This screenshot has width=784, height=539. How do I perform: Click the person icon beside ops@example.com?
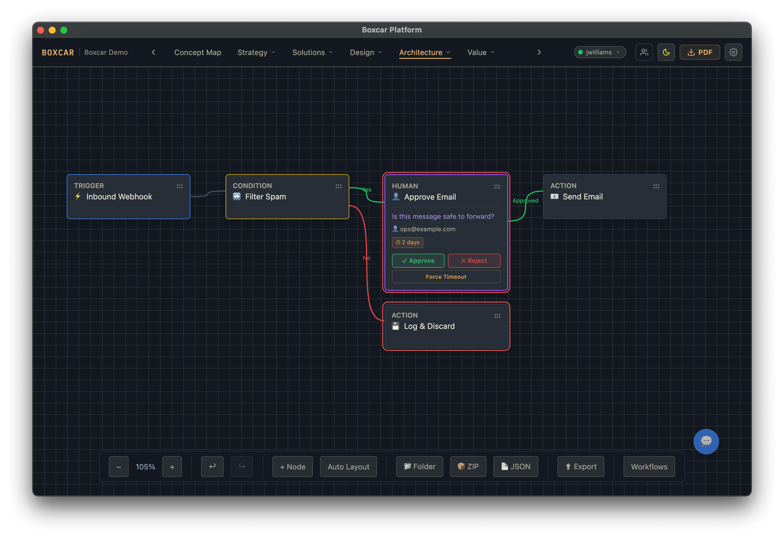(x=395, y=229)
